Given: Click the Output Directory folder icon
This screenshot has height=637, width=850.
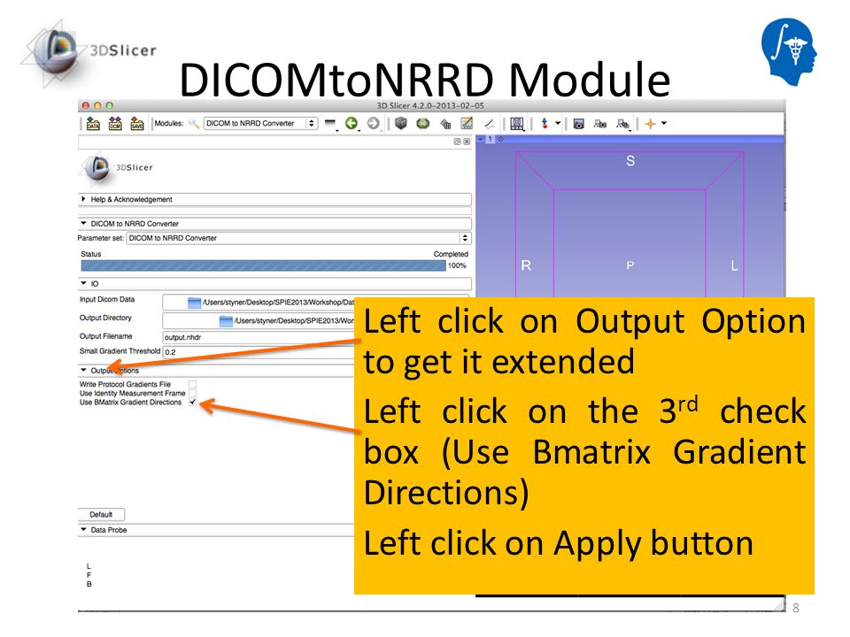Looking at the screenshot, I should [226, 320].
